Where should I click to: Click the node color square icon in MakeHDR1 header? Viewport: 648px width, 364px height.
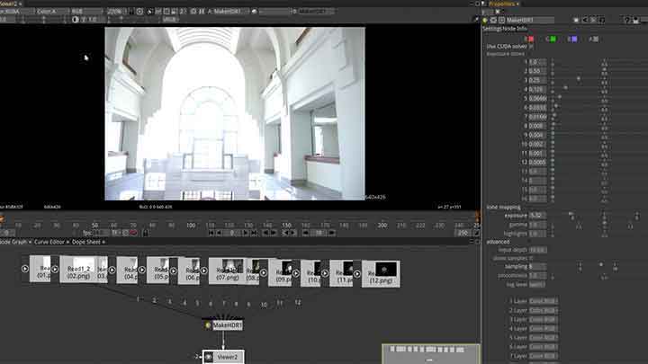point(576,20)
